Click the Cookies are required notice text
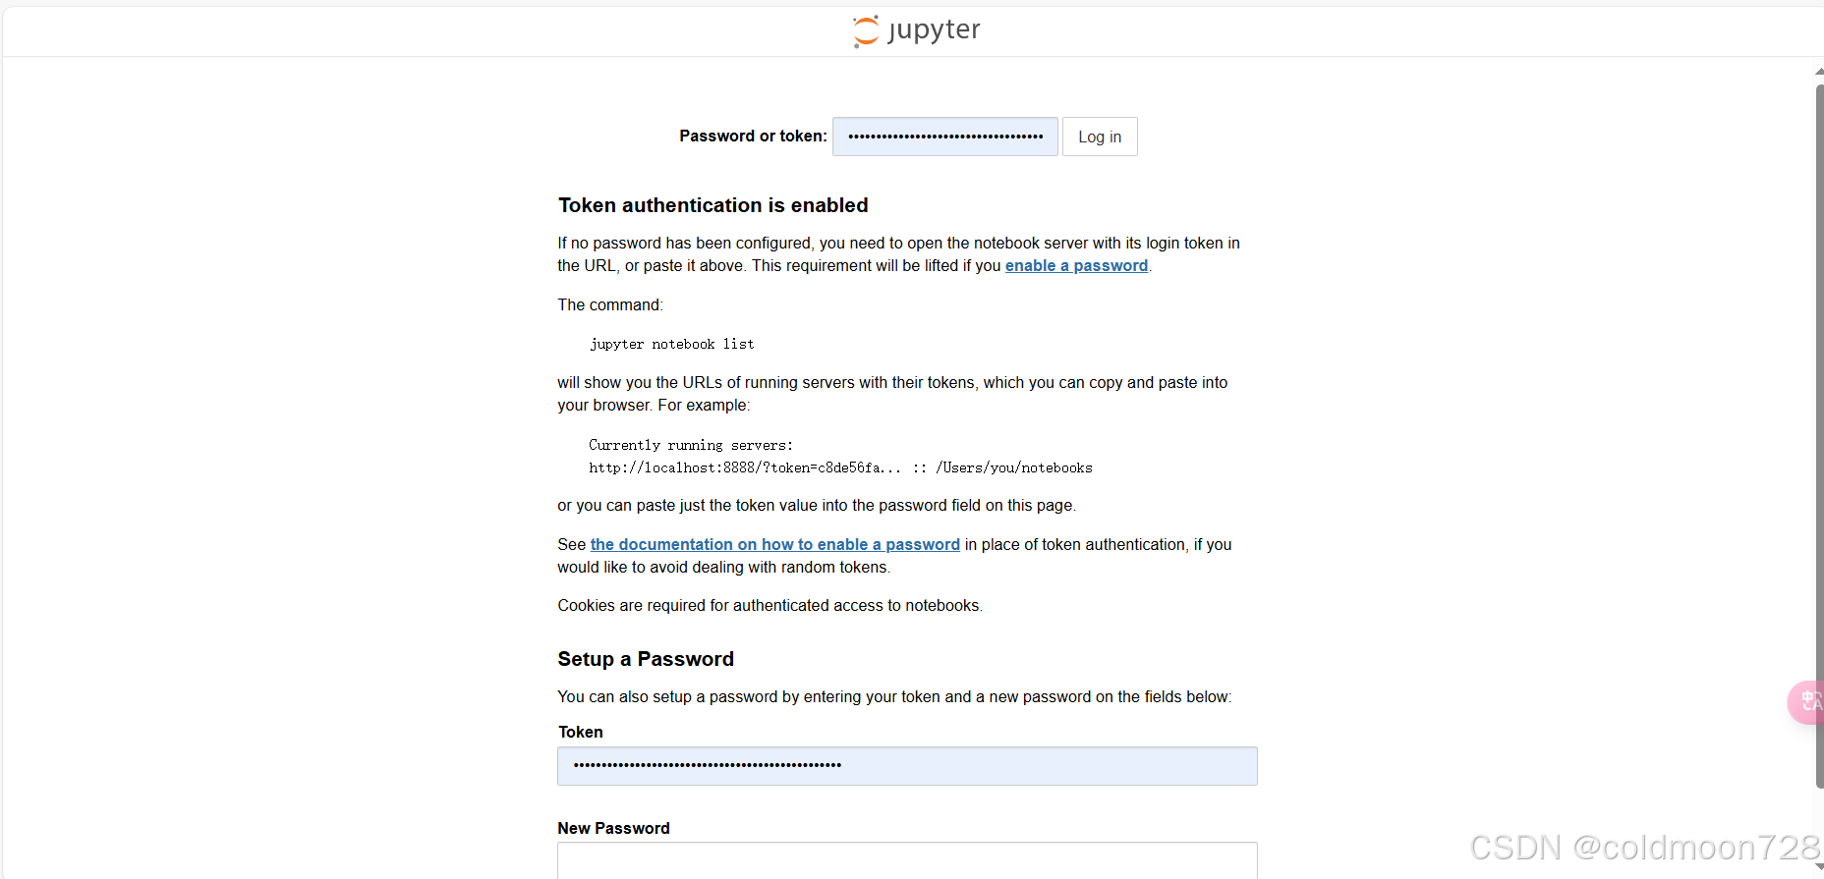Viewport: 1824px width, 879px height. (769, 605)
